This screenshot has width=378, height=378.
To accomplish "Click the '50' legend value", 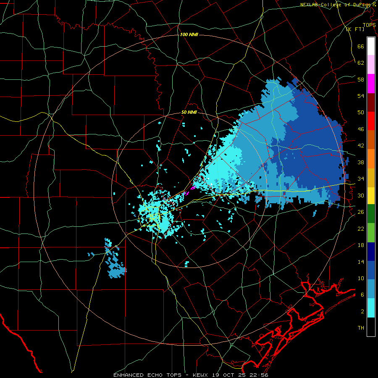I will tap(361, 113).
